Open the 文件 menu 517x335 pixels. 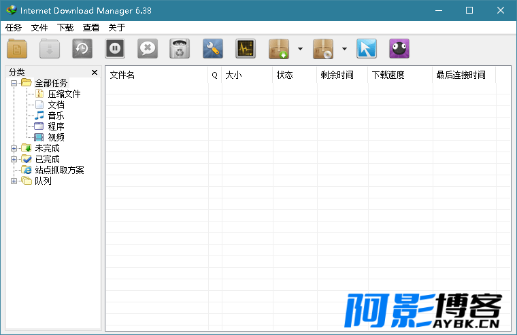pos(39,28)
